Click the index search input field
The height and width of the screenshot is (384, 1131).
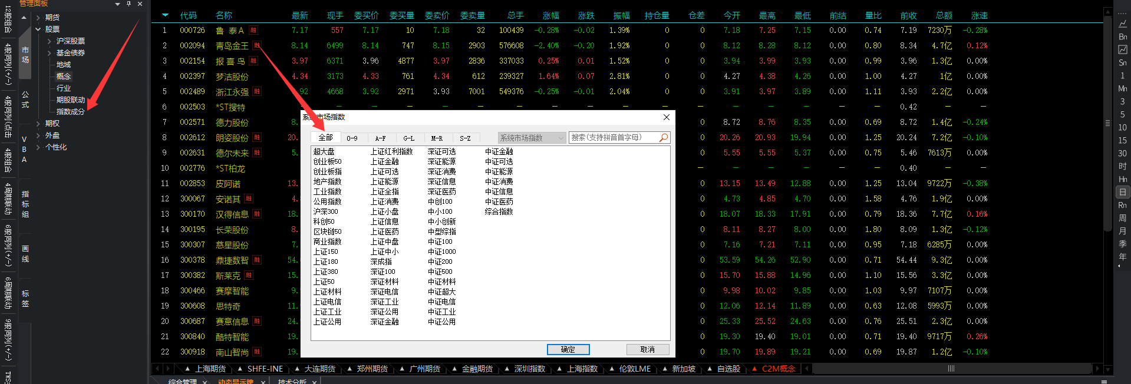[x=613, y=138]
